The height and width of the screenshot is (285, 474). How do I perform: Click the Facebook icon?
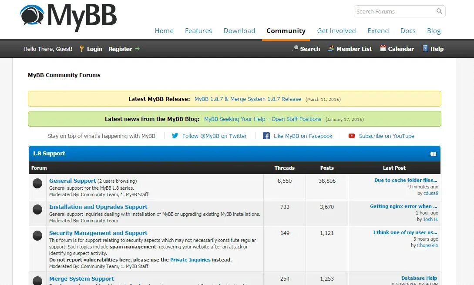pyautogui.click(x=266, y=136)
